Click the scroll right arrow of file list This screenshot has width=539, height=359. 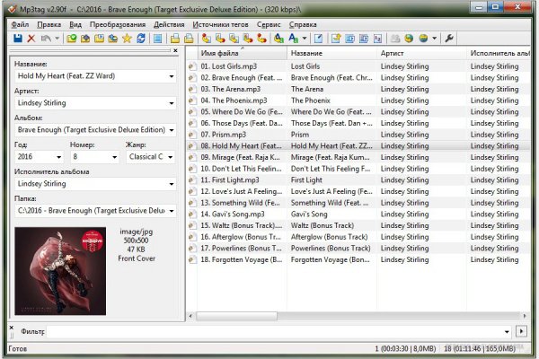point(525,316)
